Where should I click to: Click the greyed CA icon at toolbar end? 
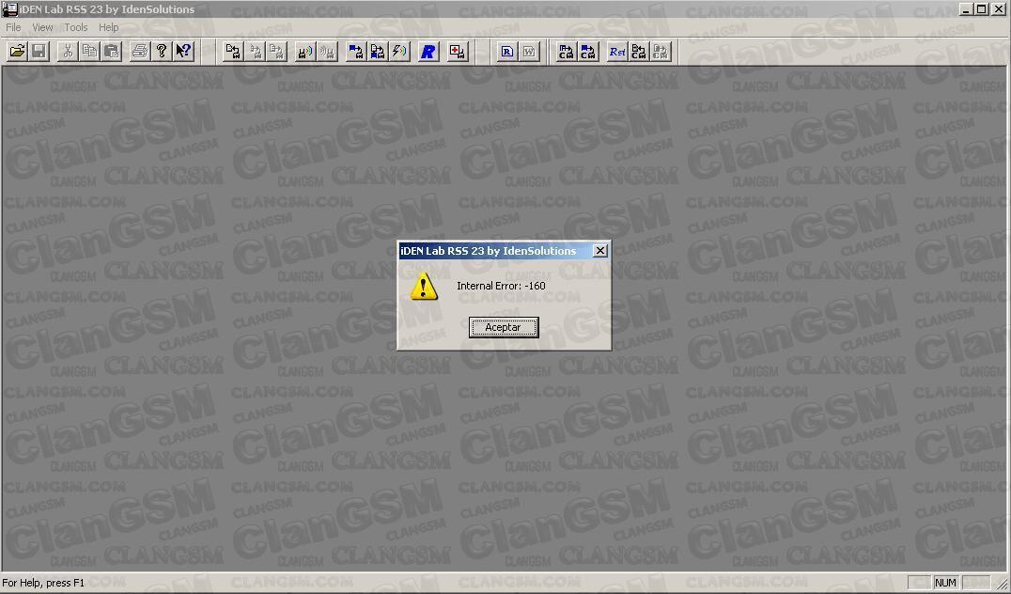(661, 52)
